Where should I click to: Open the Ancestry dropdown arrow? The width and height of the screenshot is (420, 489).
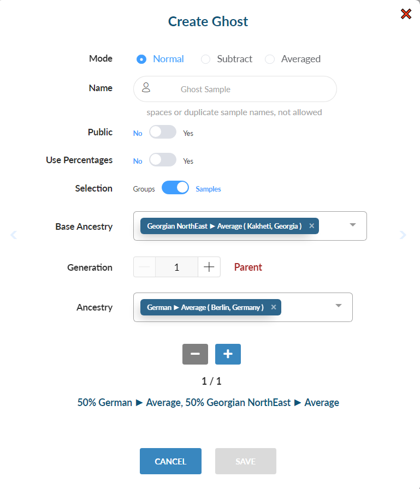coord(339,306)
